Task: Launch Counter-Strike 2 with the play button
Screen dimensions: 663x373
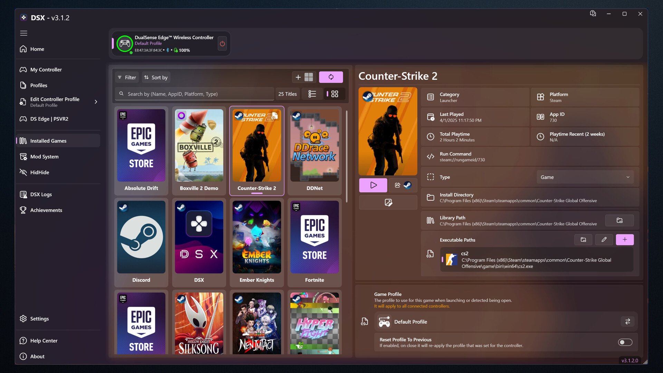Action: tap(373, 185)
